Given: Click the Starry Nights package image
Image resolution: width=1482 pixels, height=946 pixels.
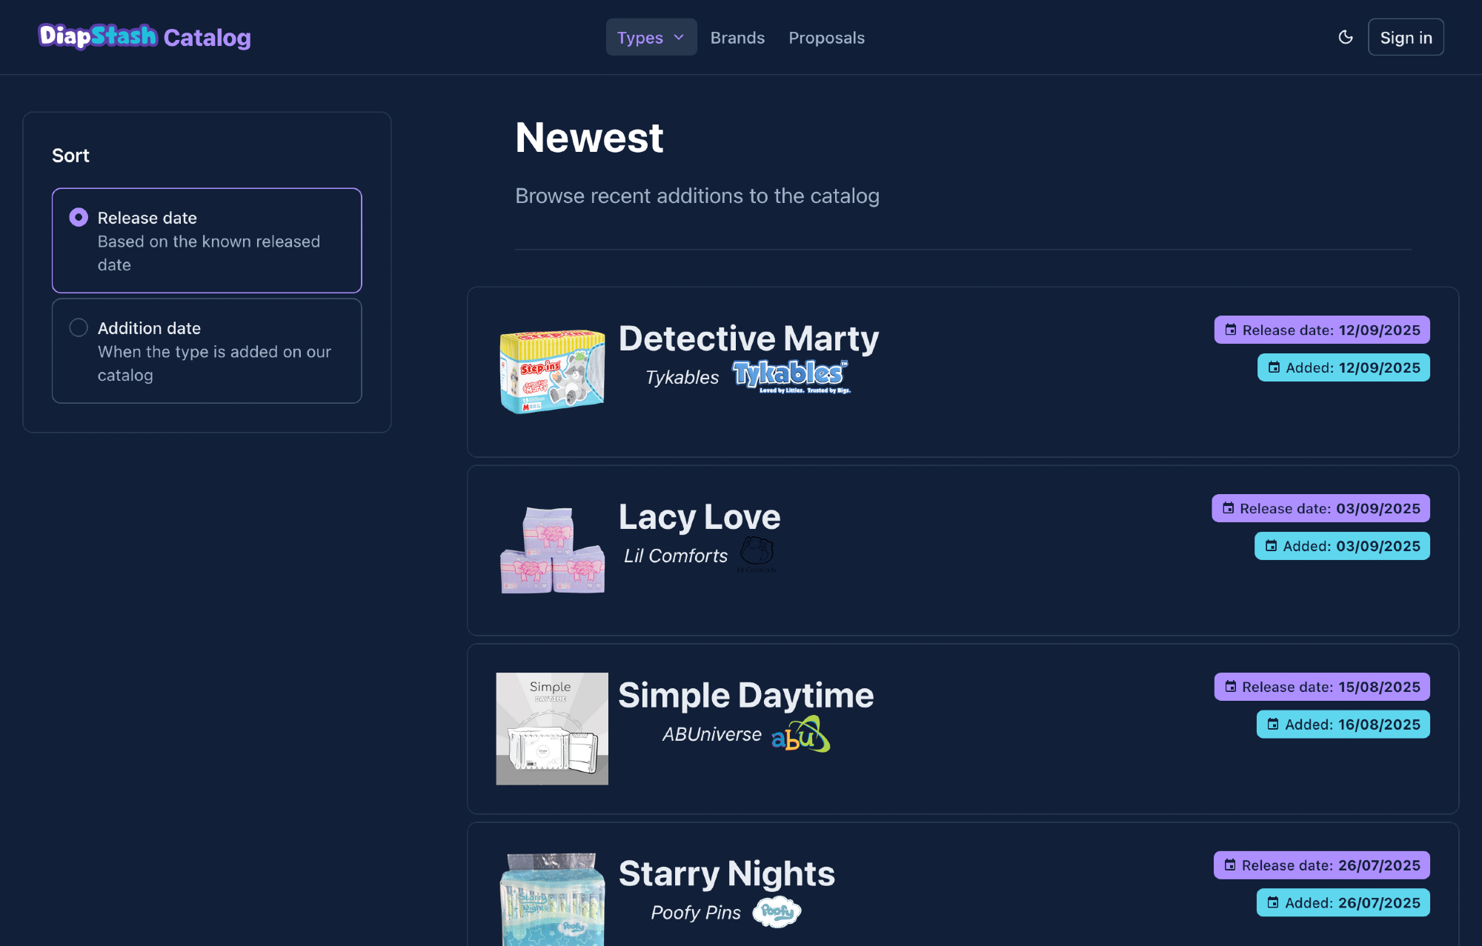Looking at the screenshot, I should point(552,899).
